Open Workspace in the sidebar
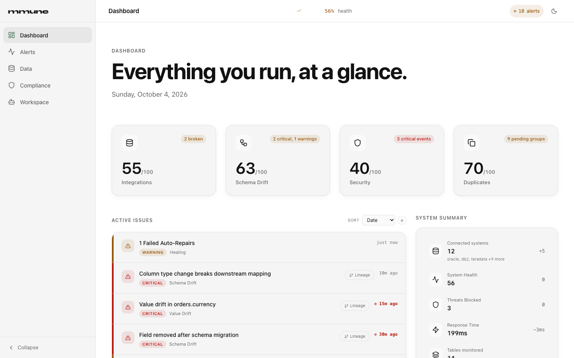 coord(47,102)
